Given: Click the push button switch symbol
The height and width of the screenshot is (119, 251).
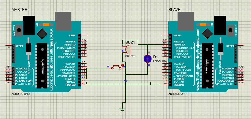Looking at the screenshot, I should 116,67.
